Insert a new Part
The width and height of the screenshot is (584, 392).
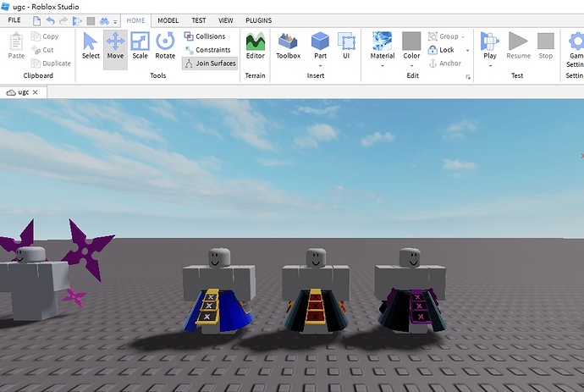(320, 46)
